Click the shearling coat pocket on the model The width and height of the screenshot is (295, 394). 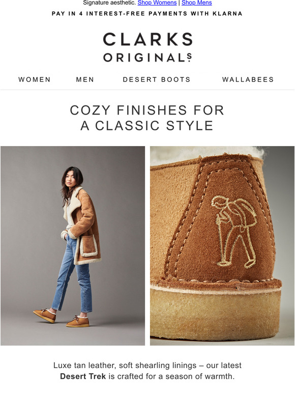tap(88, 246)
